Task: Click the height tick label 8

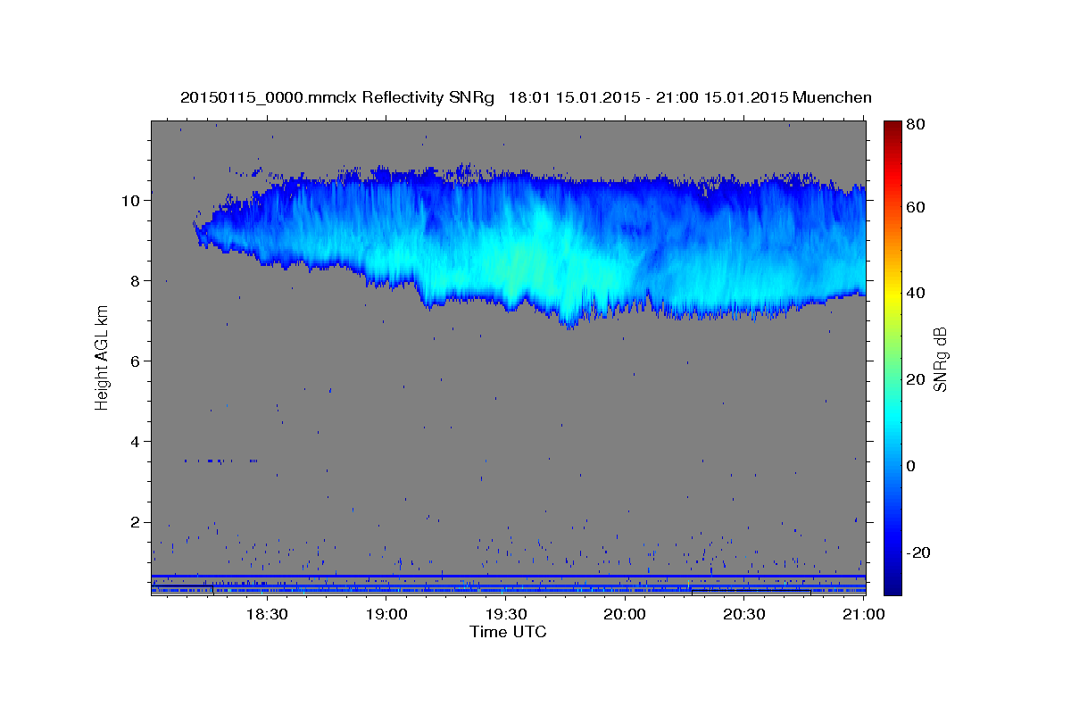Action: pos(137,281)
